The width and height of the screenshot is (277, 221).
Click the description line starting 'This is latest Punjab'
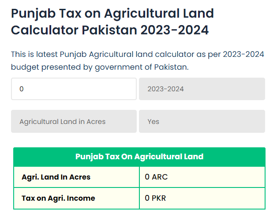coord(137,54)
